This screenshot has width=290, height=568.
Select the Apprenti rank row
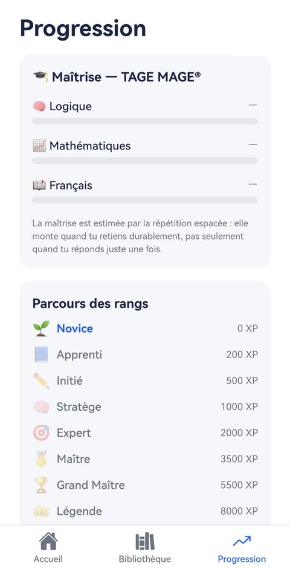coord(145,354)
